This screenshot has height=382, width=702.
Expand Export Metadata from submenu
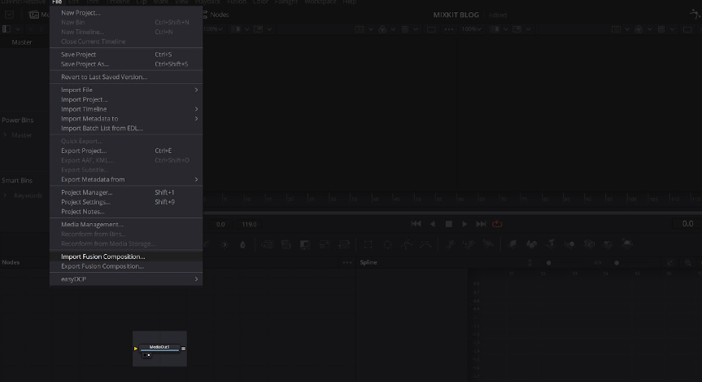tap(196, 179)
